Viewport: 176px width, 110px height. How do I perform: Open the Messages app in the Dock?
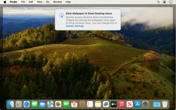click(34, 104)
